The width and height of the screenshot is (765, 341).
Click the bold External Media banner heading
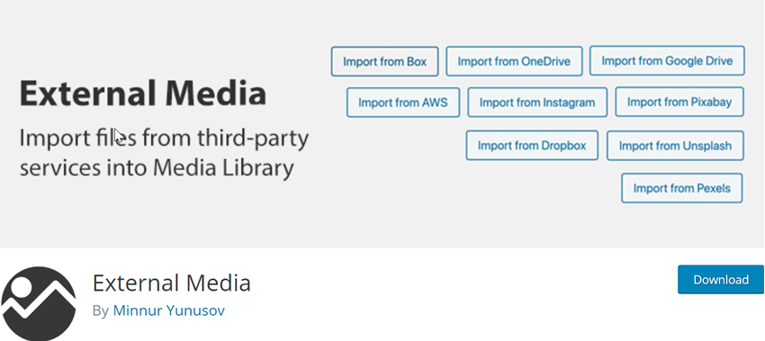point(143,94)
